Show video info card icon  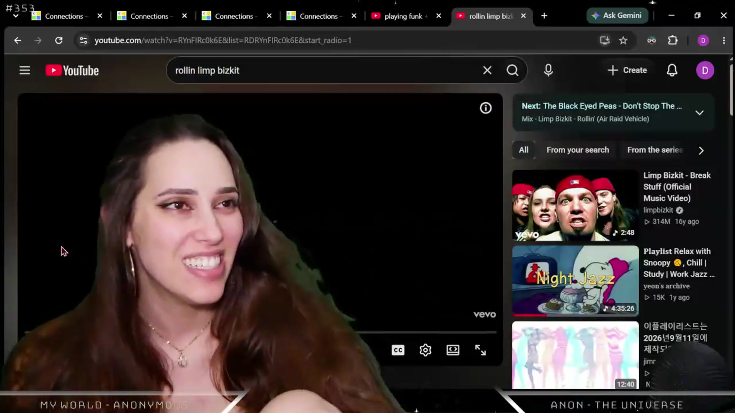485,108
